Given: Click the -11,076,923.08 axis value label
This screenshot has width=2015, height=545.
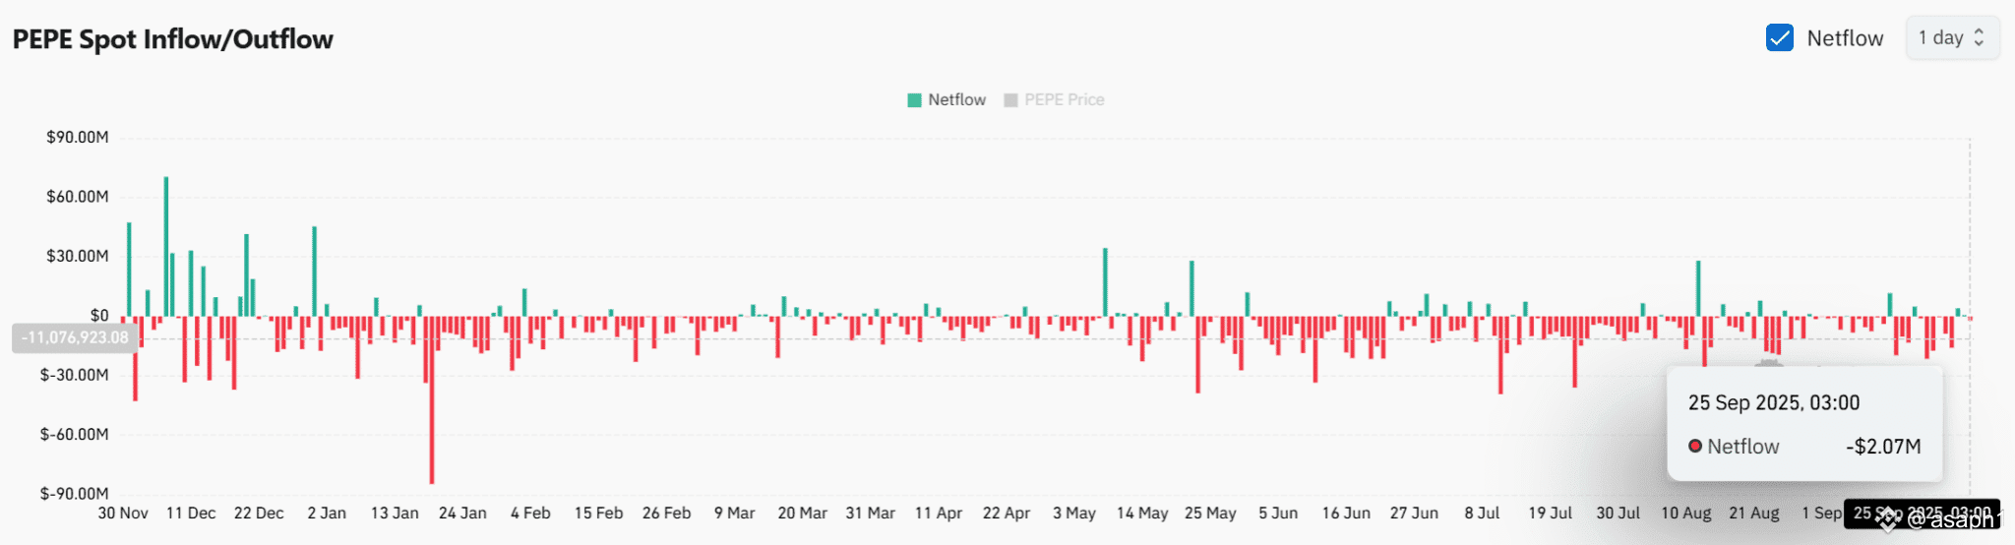Looking at the screenshot, I should point(75,337).
